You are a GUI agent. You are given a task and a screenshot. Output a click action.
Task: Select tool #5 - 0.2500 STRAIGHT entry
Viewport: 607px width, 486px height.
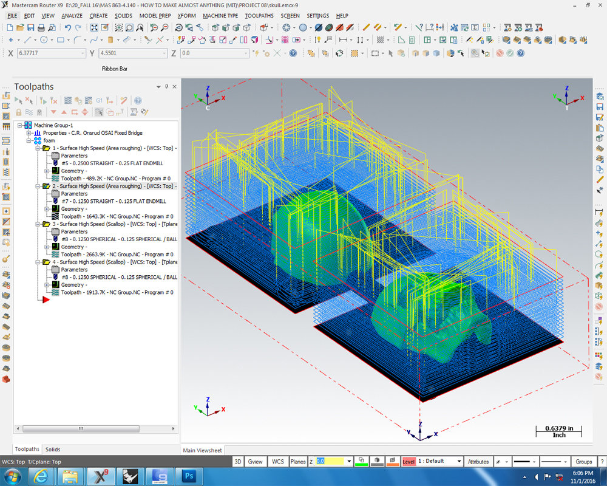[112, 163]
